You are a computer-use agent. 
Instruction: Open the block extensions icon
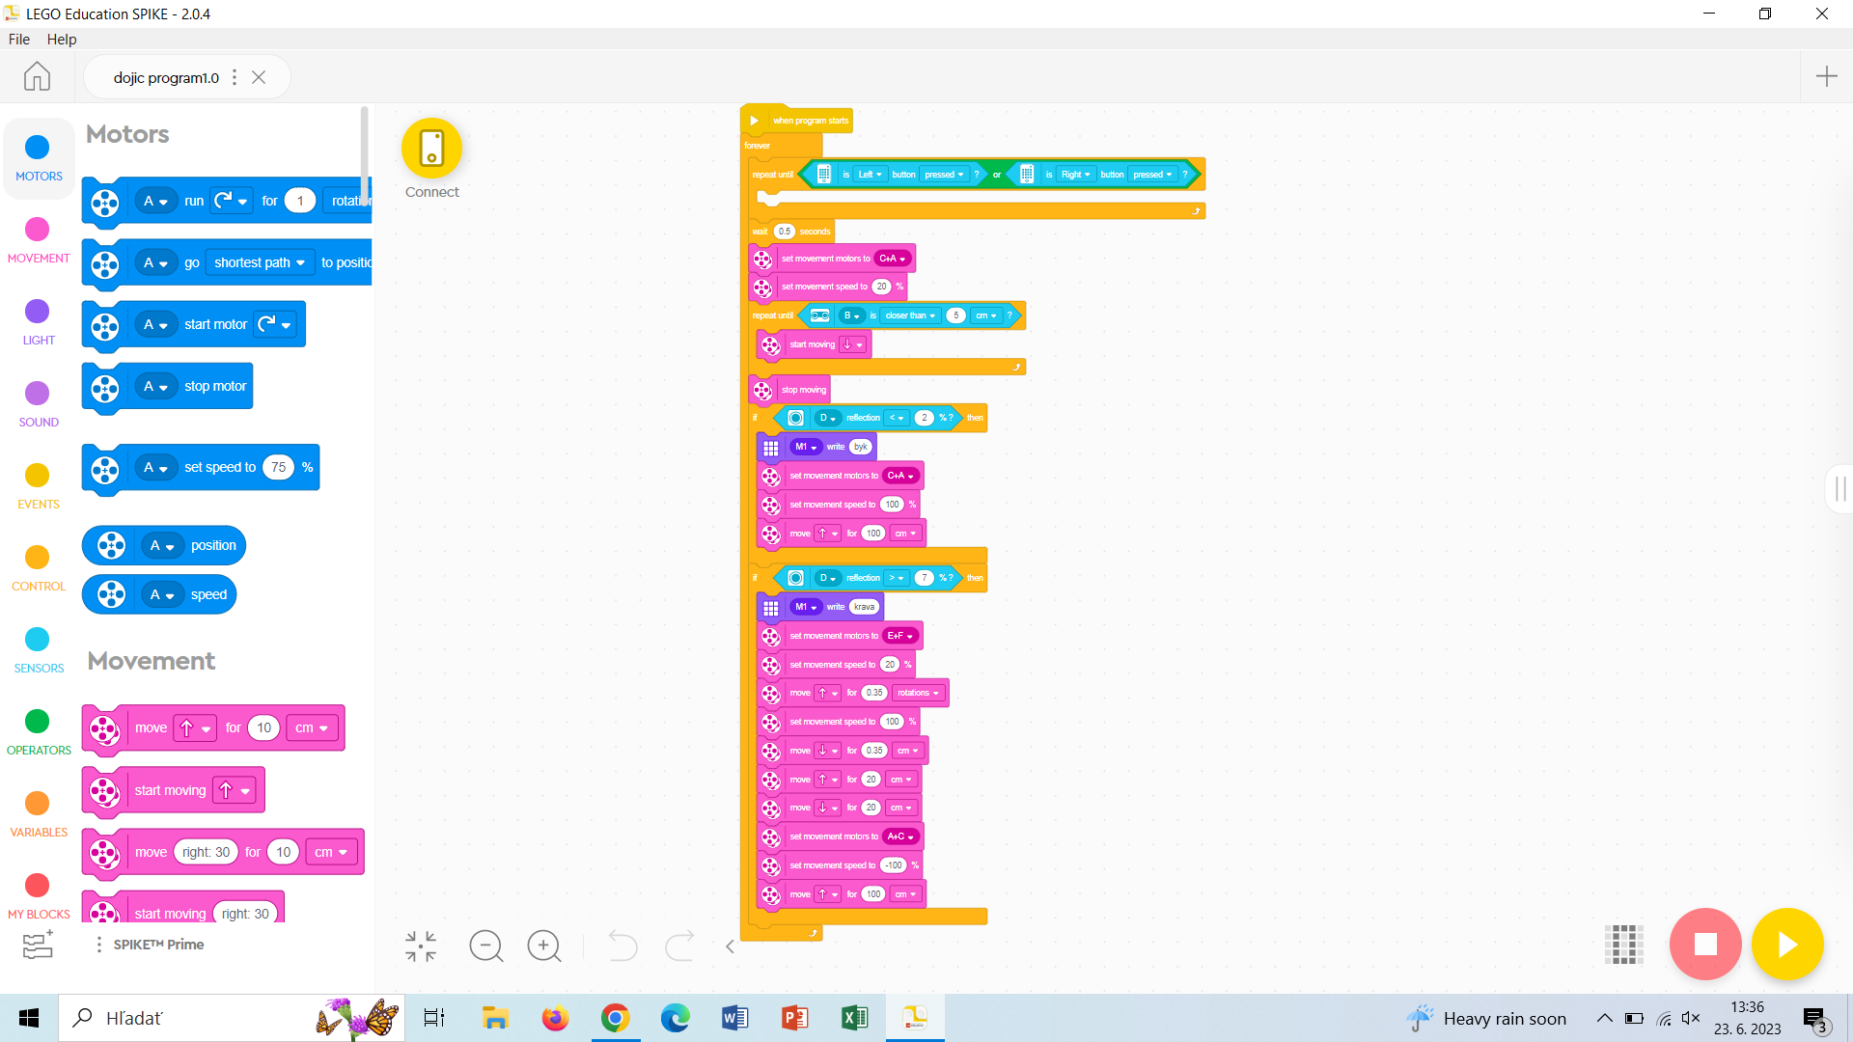click(x=38, y=946)
